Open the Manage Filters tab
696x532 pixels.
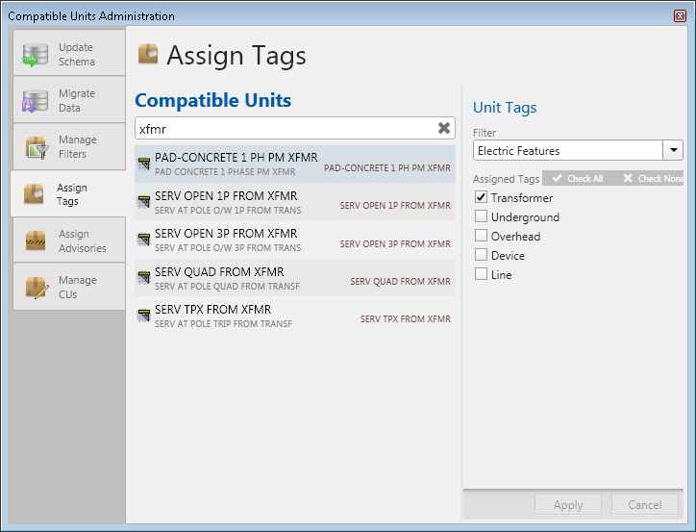tap(69, 147)
